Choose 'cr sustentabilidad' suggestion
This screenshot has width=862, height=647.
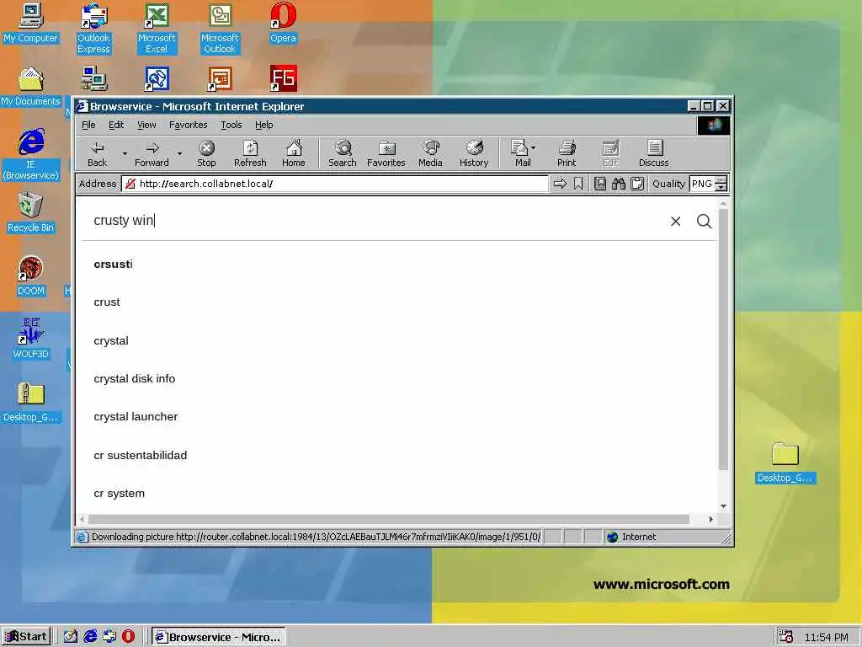point(141,455)
